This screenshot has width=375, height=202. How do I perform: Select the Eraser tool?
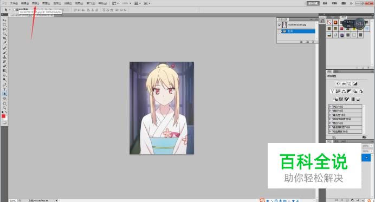coord(4,66)
